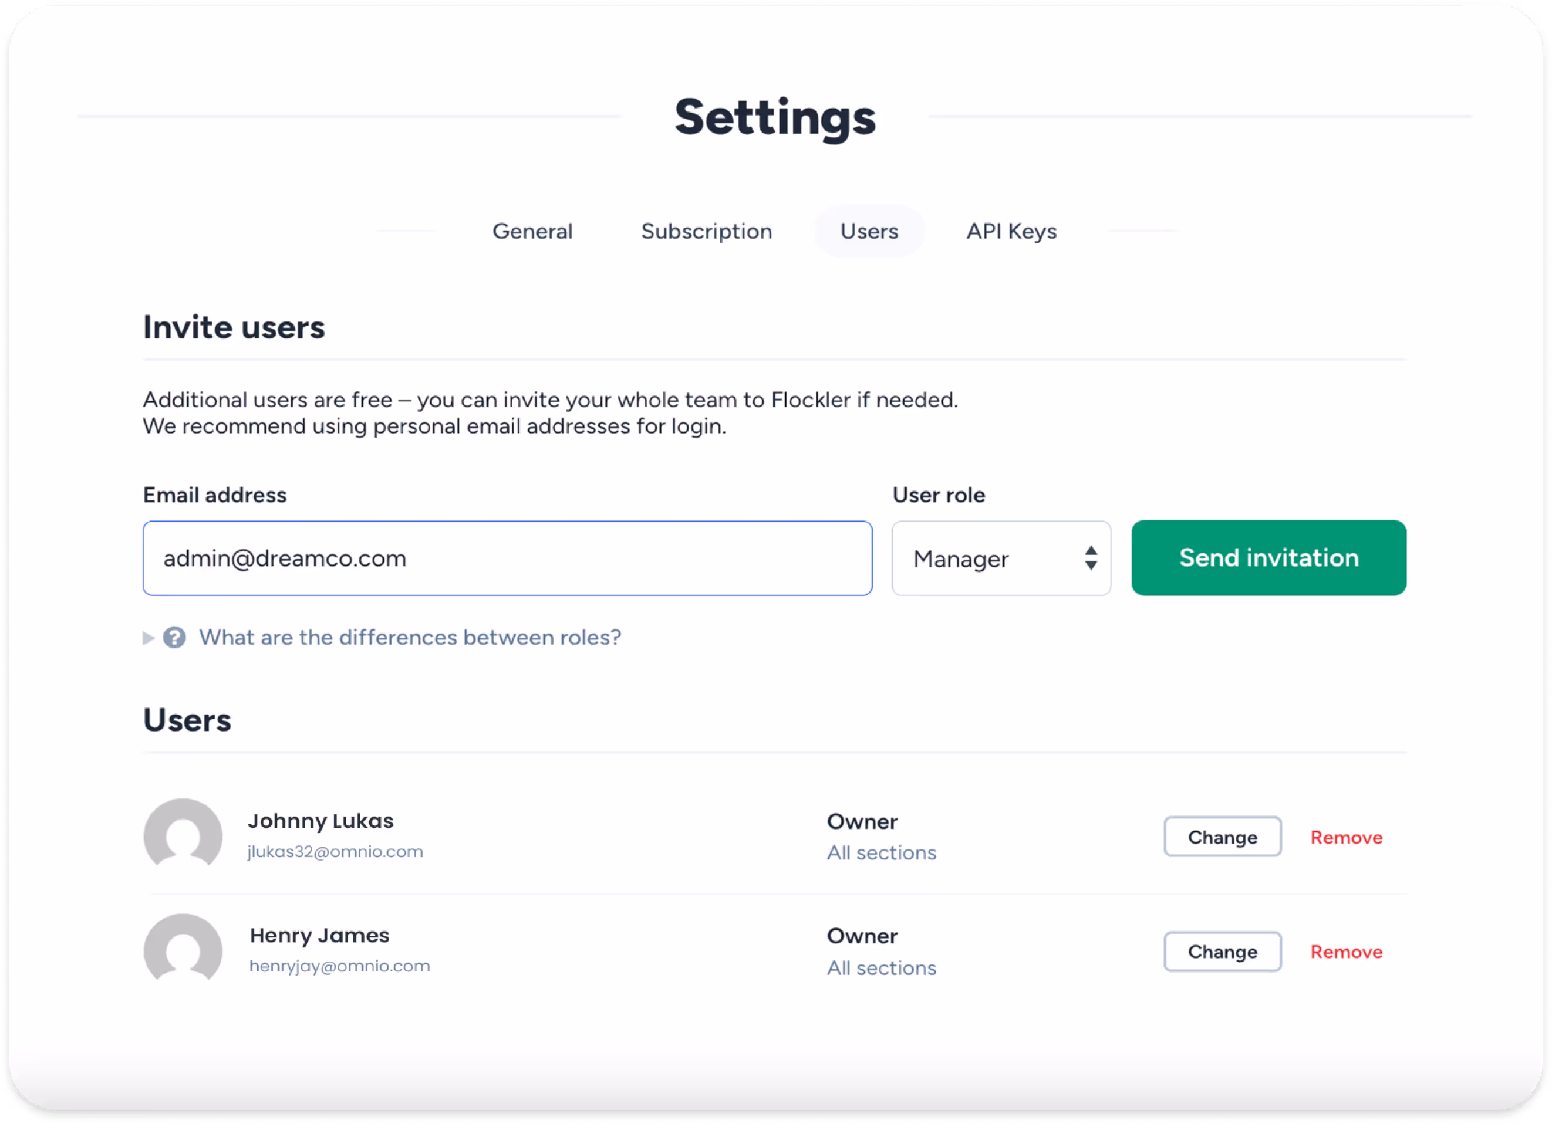
Task: Remove user Johnny Lukas
Action: (x=1345, y=838)
